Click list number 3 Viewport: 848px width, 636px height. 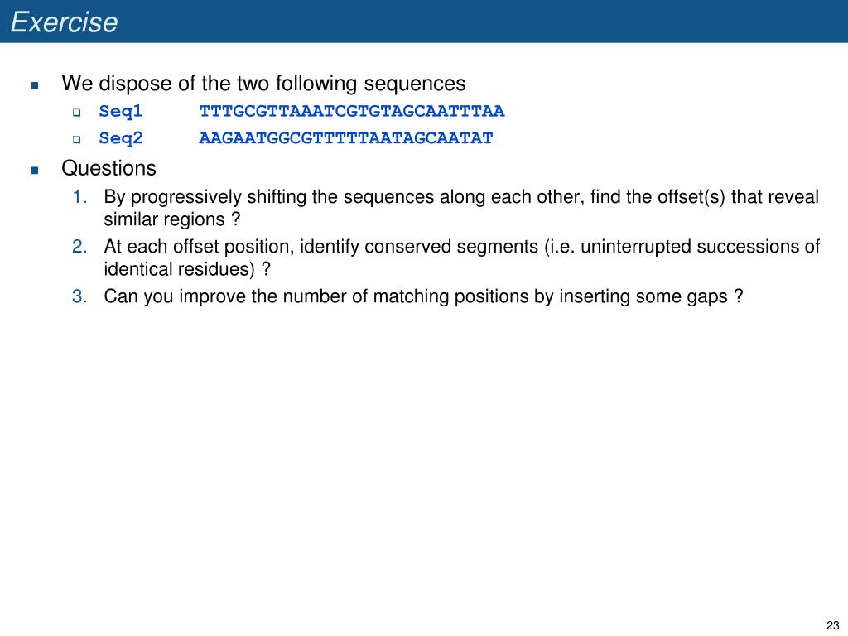click(79, 296)
